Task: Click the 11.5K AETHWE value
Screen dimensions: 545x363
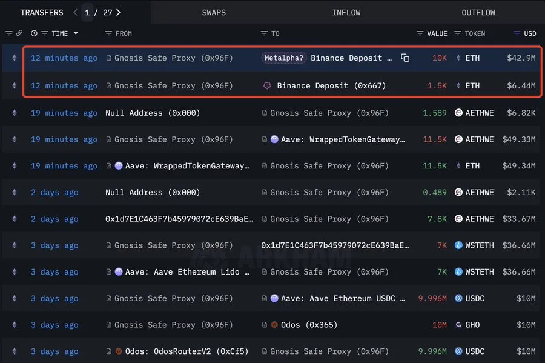Action: (x=434, y=139)
